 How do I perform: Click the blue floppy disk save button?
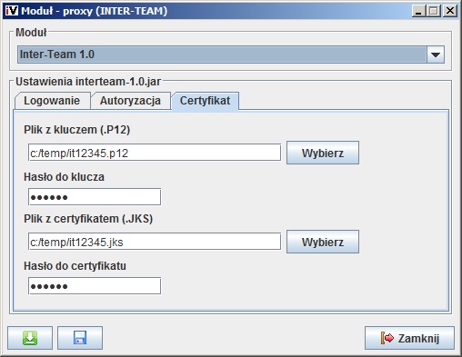[x=80, y=338]
